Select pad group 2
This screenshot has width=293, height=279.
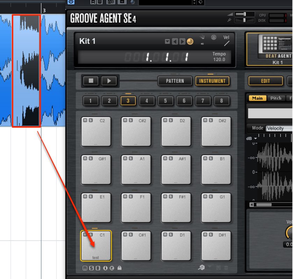(109, 101)
